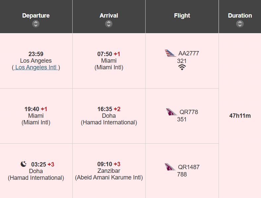This screenshot has height=198, width=261.
Task: Click Qatar Airways logo beside QR778
Action: coord(172,112)
